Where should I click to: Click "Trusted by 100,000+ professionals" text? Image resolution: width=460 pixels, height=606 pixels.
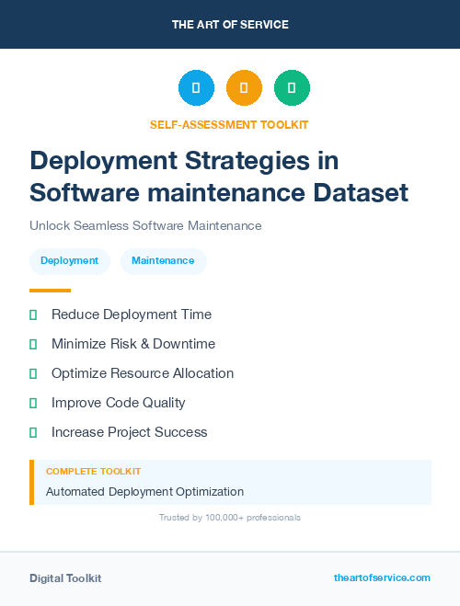tap(230, 518)
